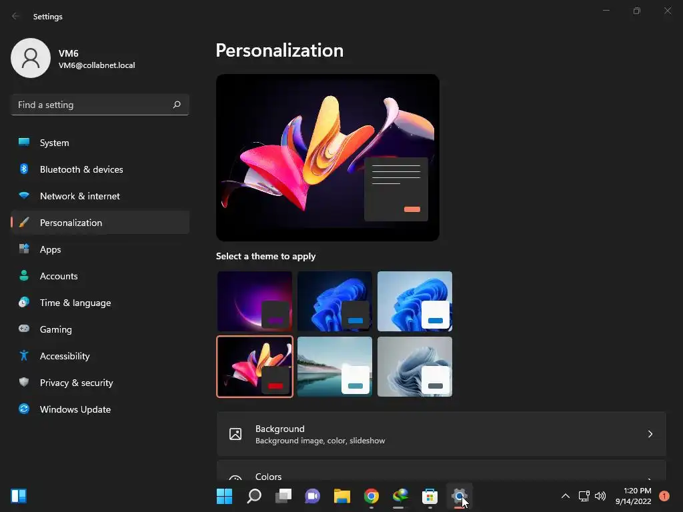Click the Settings gear on taskbar

click(x=459, y=496)
